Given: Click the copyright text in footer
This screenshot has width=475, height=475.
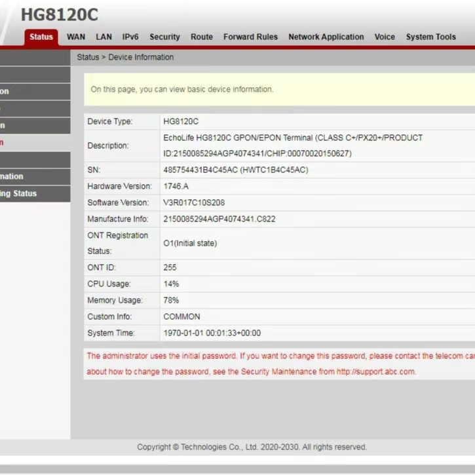Looking at the screenshot, I should pyautogui.click(x=252, y=447).
